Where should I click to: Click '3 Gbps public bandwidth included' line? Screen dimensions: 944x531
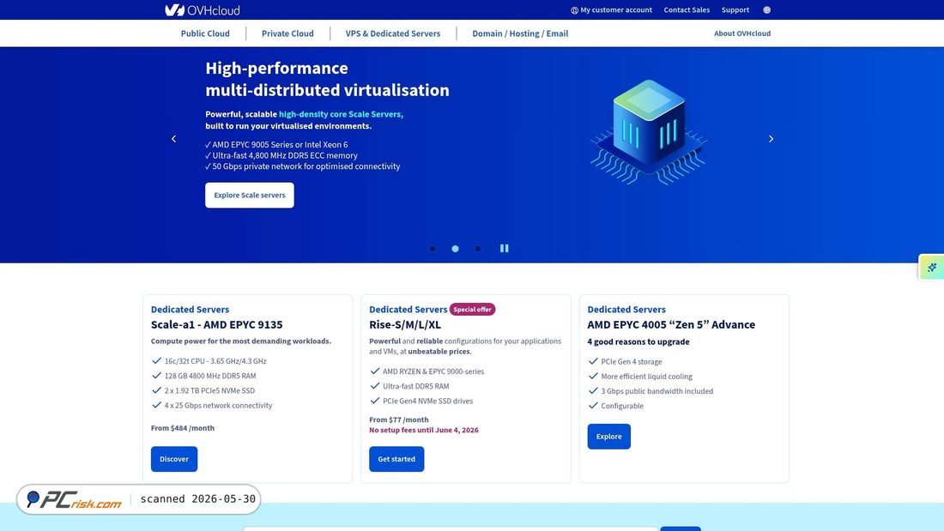click(657, 391)
